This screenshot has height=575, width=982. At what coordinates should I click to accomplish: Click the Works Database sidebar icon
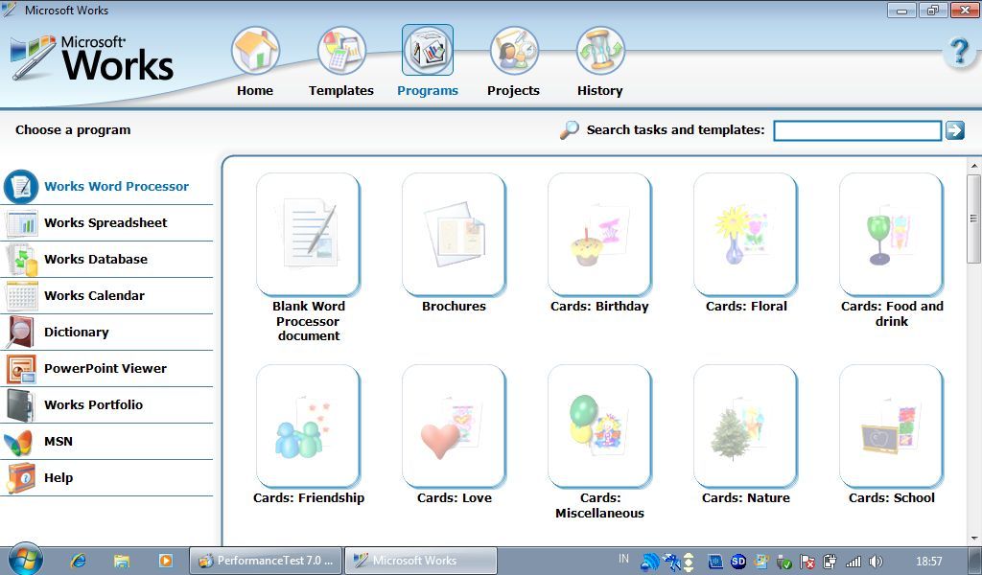pos(21,260)
